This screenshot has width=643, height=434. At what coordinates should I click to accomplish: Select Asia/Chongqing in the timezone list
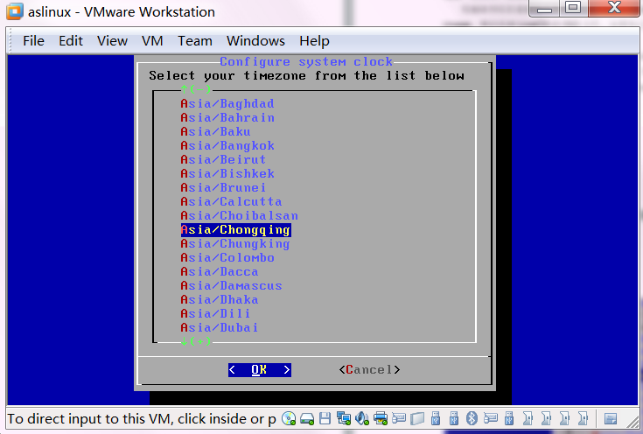pyautogui.click(x=235, y=230)
